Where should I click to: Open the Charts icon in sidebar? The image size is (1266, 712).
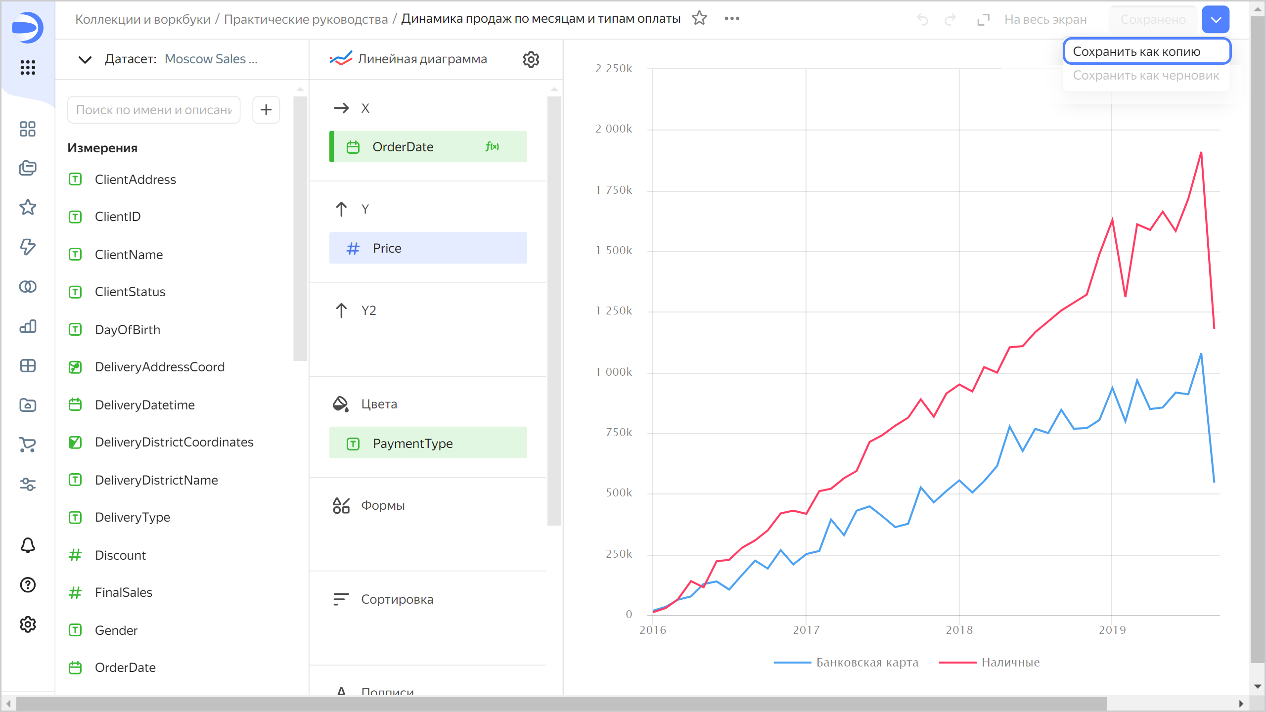[28, 326]
